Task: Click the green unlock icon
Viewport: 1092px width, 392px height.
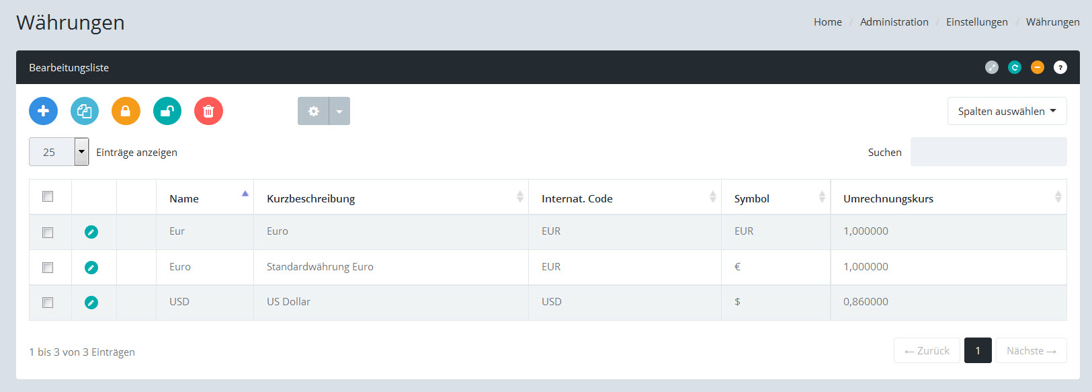Action: click(167, 111)
